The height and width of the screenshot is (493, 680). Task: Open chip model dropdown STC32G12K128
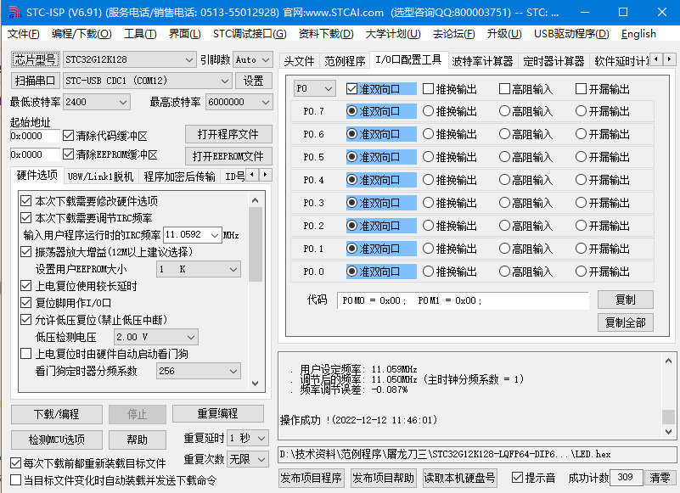(129, 60)
